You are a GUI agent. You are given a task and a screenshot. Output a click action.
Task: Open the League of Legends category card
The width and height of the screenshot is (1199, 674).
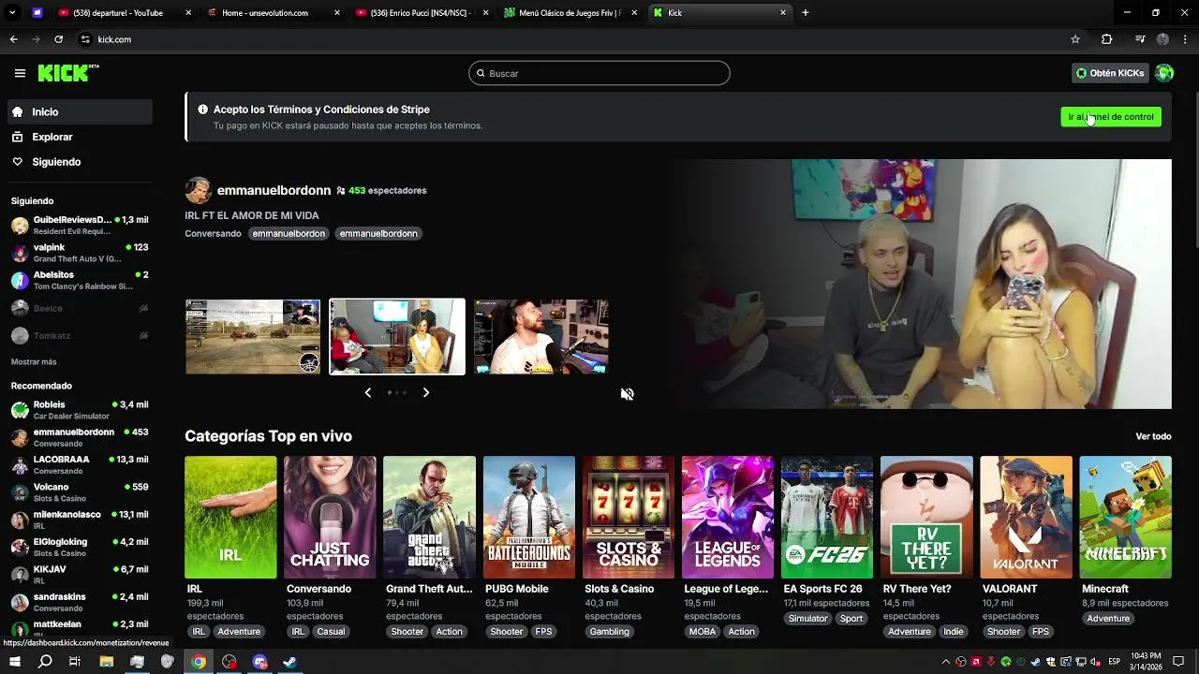tap(728, 517)
